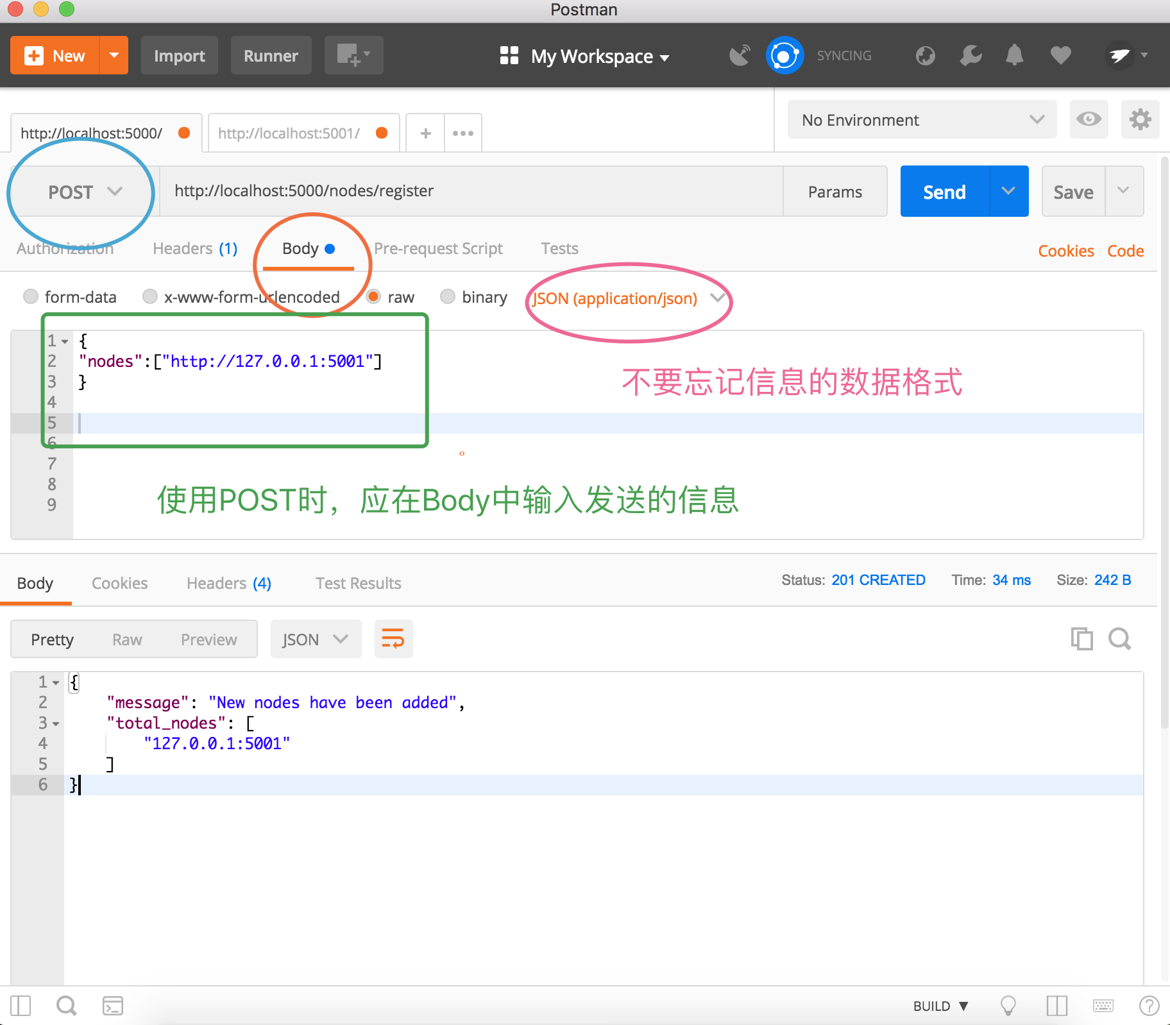Open the Authorization tab
The height and width of the screenshot is (1025, 1170).
tap(65, 249)
